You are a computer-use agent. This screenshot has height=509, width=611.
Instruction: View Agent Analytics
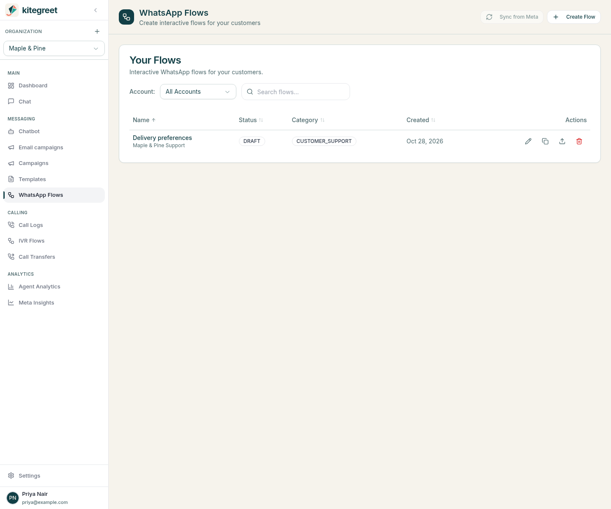pyautogui.click(x=54, y=287)
